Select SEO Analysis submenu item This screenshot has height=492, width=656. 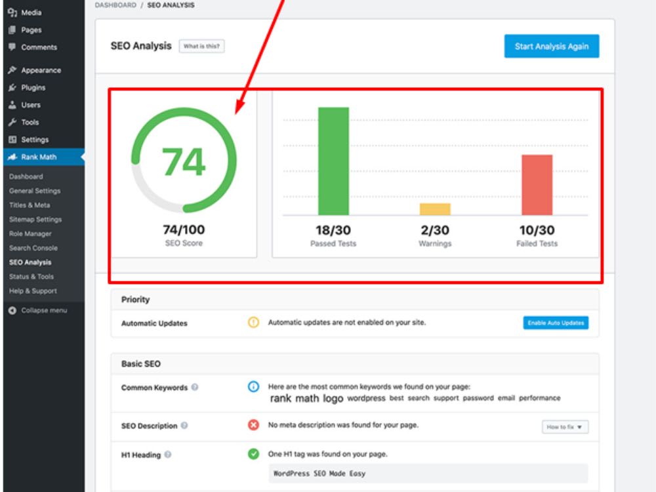[x=30, y=262]
